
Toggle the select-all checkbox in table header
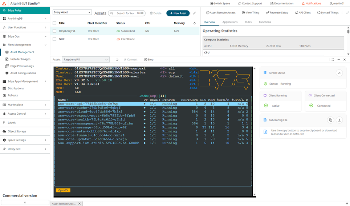point(54,23)
